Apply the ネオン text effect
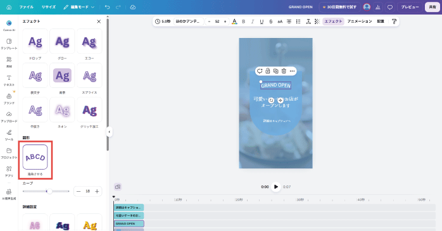 [x=62, y=110]
